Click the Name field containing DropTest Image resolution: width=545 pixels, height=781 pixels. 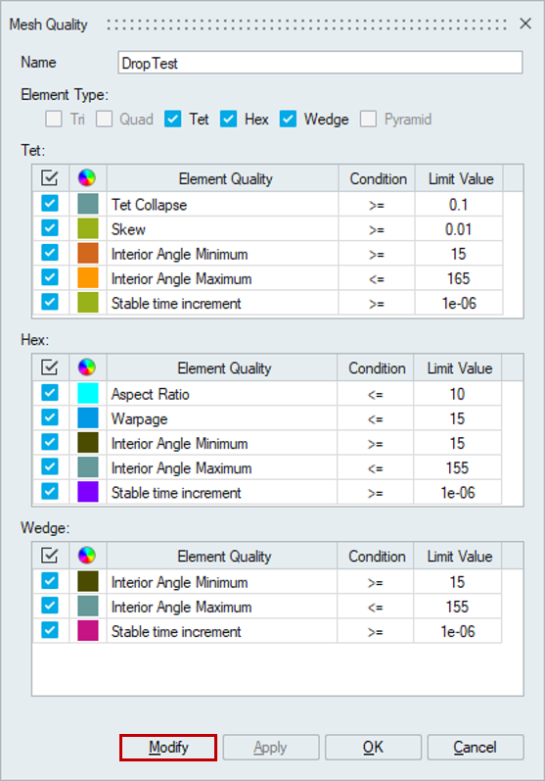320,63
